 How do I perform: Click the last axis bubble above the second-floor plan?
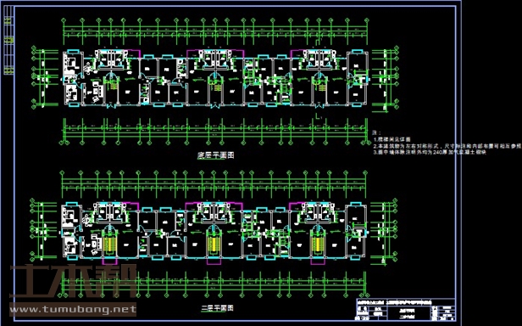365,173
